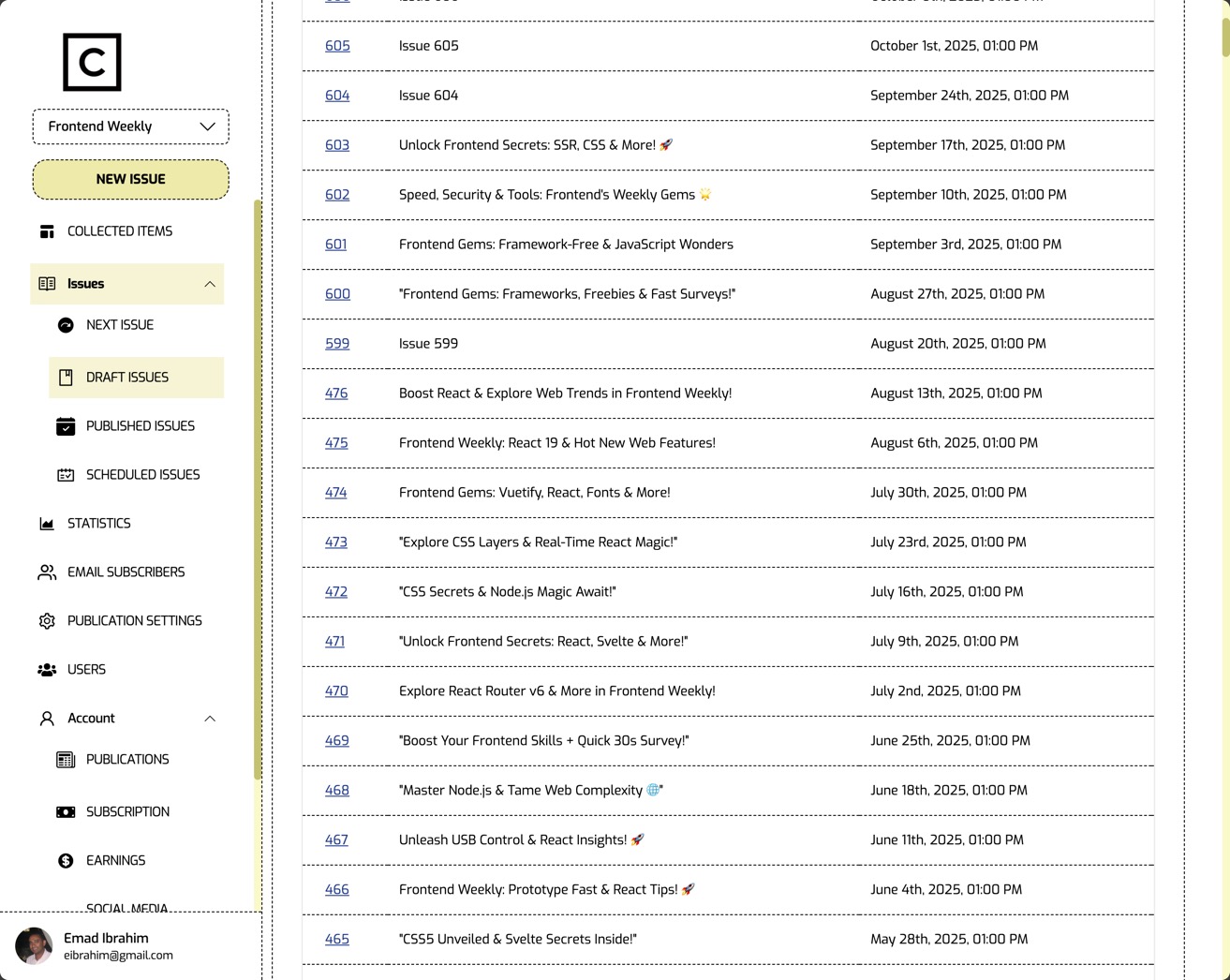Click the Scheduled Issues calendar icon
The image size is (1230, 980).
click(x=67, y=474)
